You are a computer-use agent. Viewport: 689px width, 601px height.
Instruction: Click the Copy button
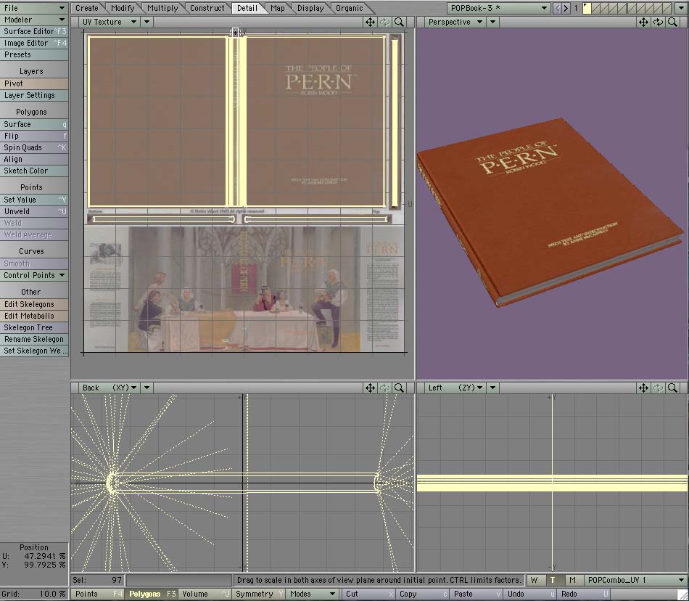tap(422, 594)
